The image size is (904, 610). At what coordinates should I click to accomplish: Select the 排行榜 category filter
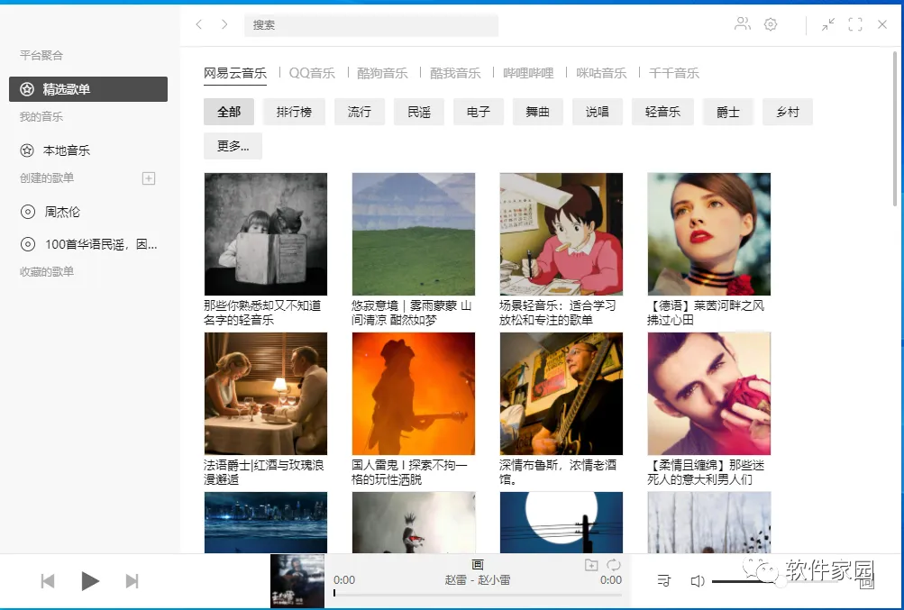click(x=294, y=112)
